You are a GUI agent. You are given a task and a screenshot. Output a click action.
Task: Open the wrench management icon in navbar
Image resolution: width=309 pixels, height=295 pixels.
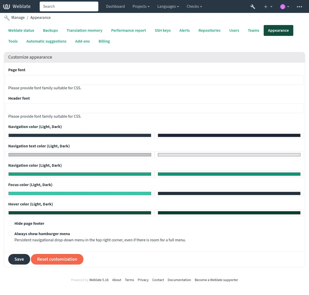(253, 6)
